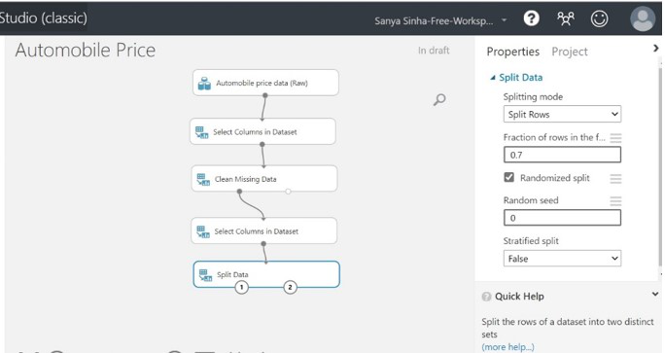Click the options icon beside Fraction of rows
The height and width of the screenshot is (353, 665).
(x=615, y=137)
